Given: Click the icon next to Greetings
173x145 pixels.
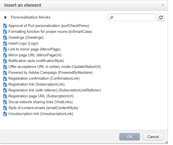Looking at the screenshot, I should point(5,38).
